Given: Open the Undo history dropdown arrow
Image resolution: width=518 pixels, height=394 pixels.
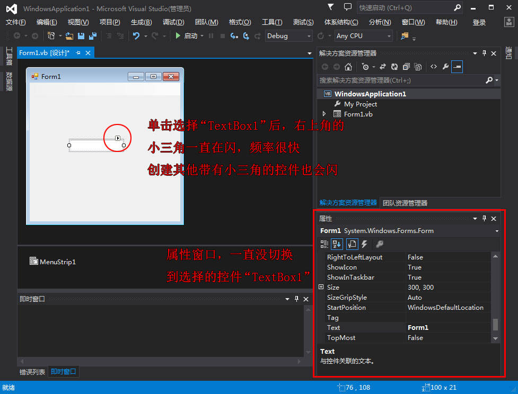Looking at the screenshot, I should click(145, 35).
